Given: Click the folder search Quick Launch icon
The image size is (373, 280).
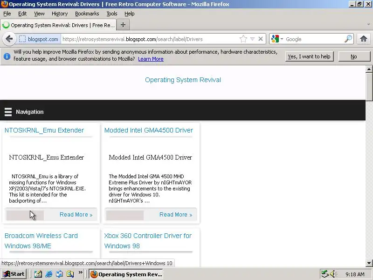Looking at the screenshot, I should coord(70,274).
